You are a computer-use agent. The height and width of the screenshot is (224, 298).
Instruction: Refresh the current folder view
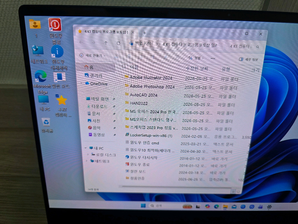[118, 43]
